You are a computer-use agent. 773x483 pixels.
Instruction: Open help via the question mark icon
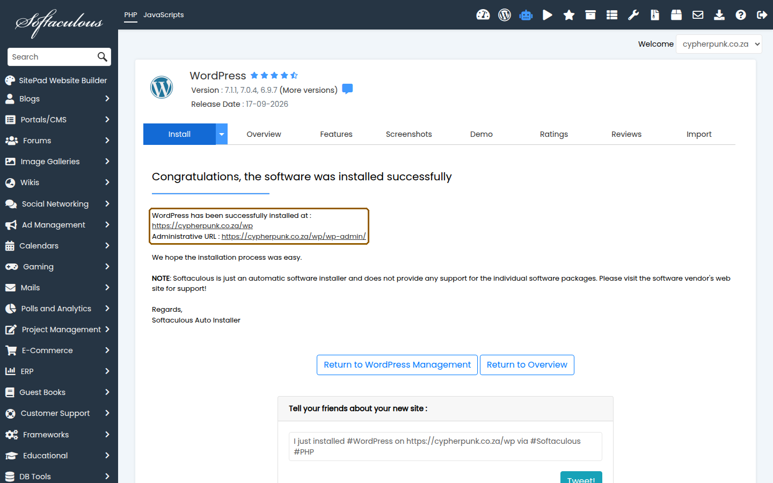[741, 15]
